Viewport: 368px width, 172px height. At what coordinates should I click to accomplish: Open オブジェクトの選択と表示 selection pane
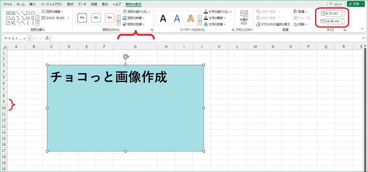(x=273, y=24)
